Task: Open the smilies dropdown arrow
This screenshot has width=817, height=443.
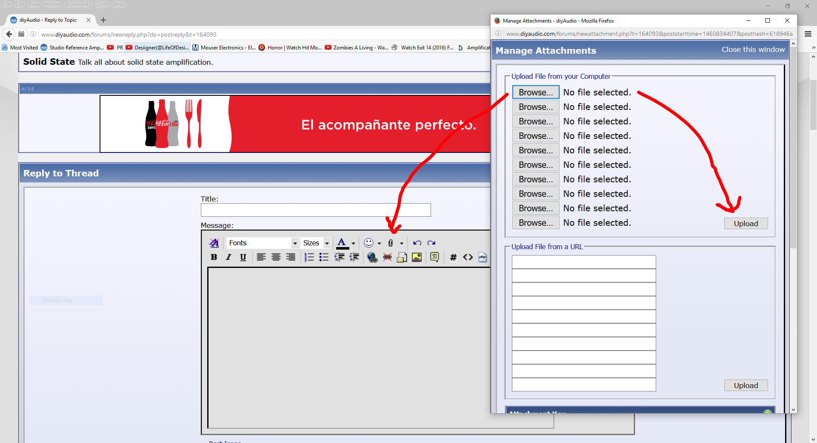Action: click(379, 243)
